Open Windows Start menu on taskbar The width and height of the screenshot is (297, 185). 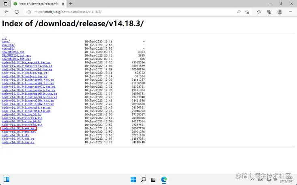click(x=133, y=179)
